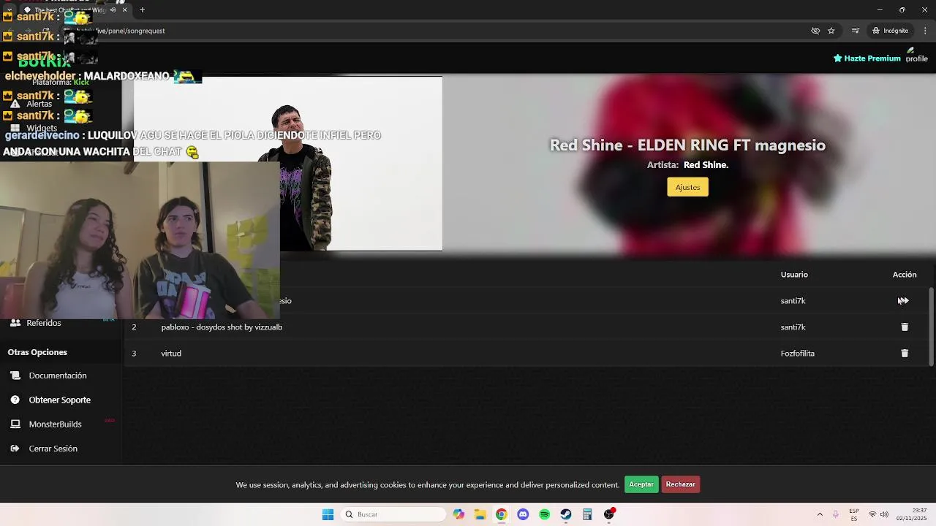Click the Referidos people icon
Image resolution: width=936 pixels, height=526 pixels.
point(15,322)
